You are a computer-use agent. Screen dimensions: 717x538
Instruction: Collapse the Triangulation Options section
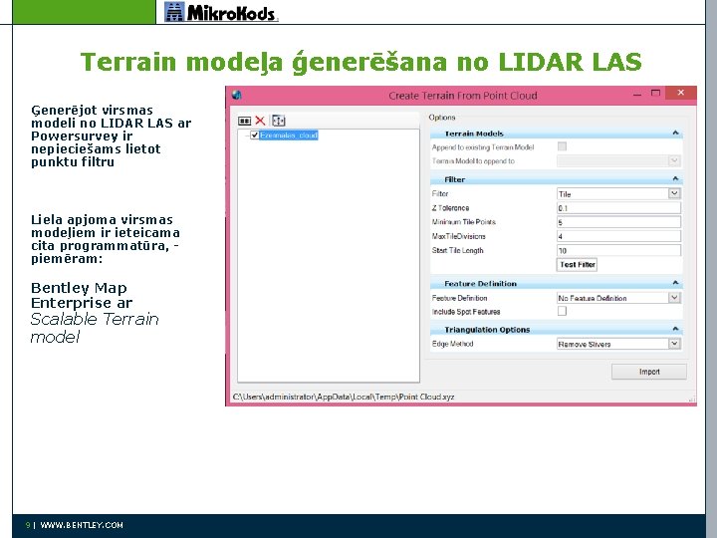point(675,329)
